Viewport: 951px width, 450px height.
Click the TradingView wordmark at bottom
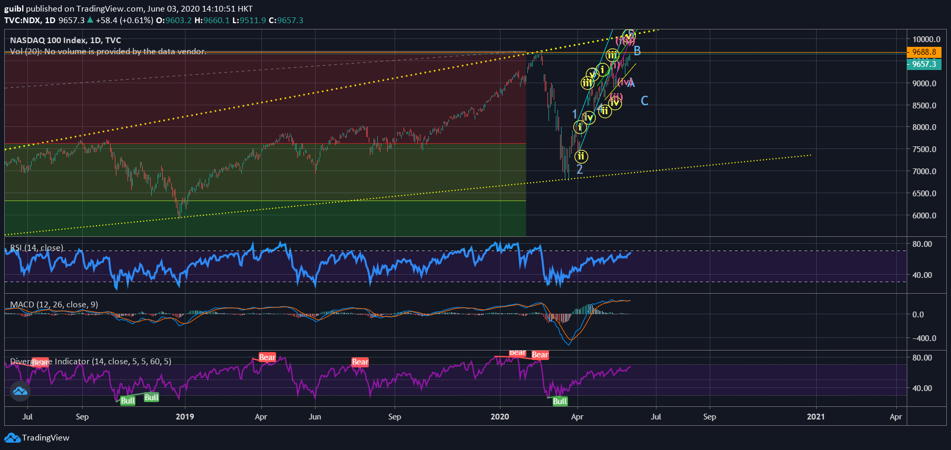(45, 438)
